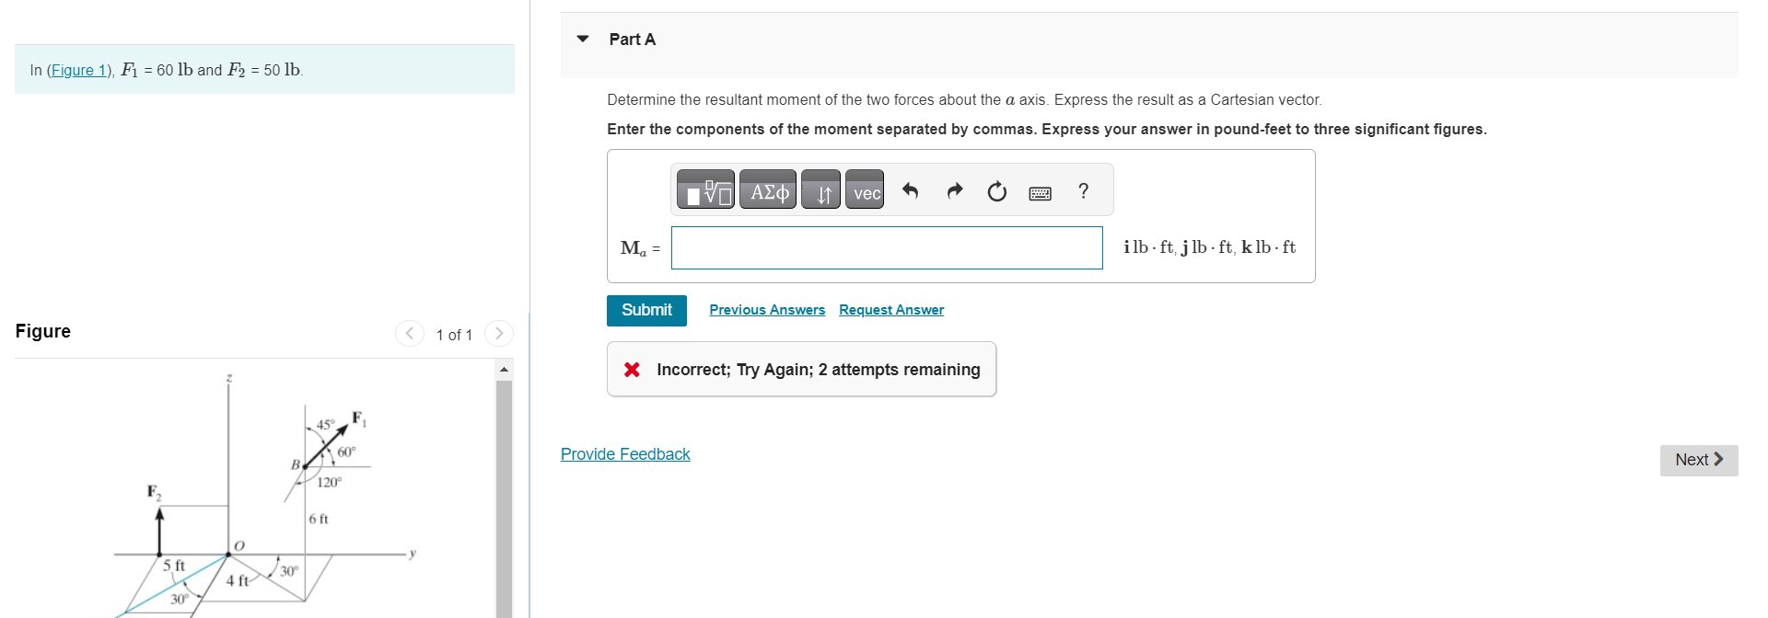Screen dimensions: 1768x618
Task: Open the Greek symbols palette ΑΣφ
Action: point(767,190)
